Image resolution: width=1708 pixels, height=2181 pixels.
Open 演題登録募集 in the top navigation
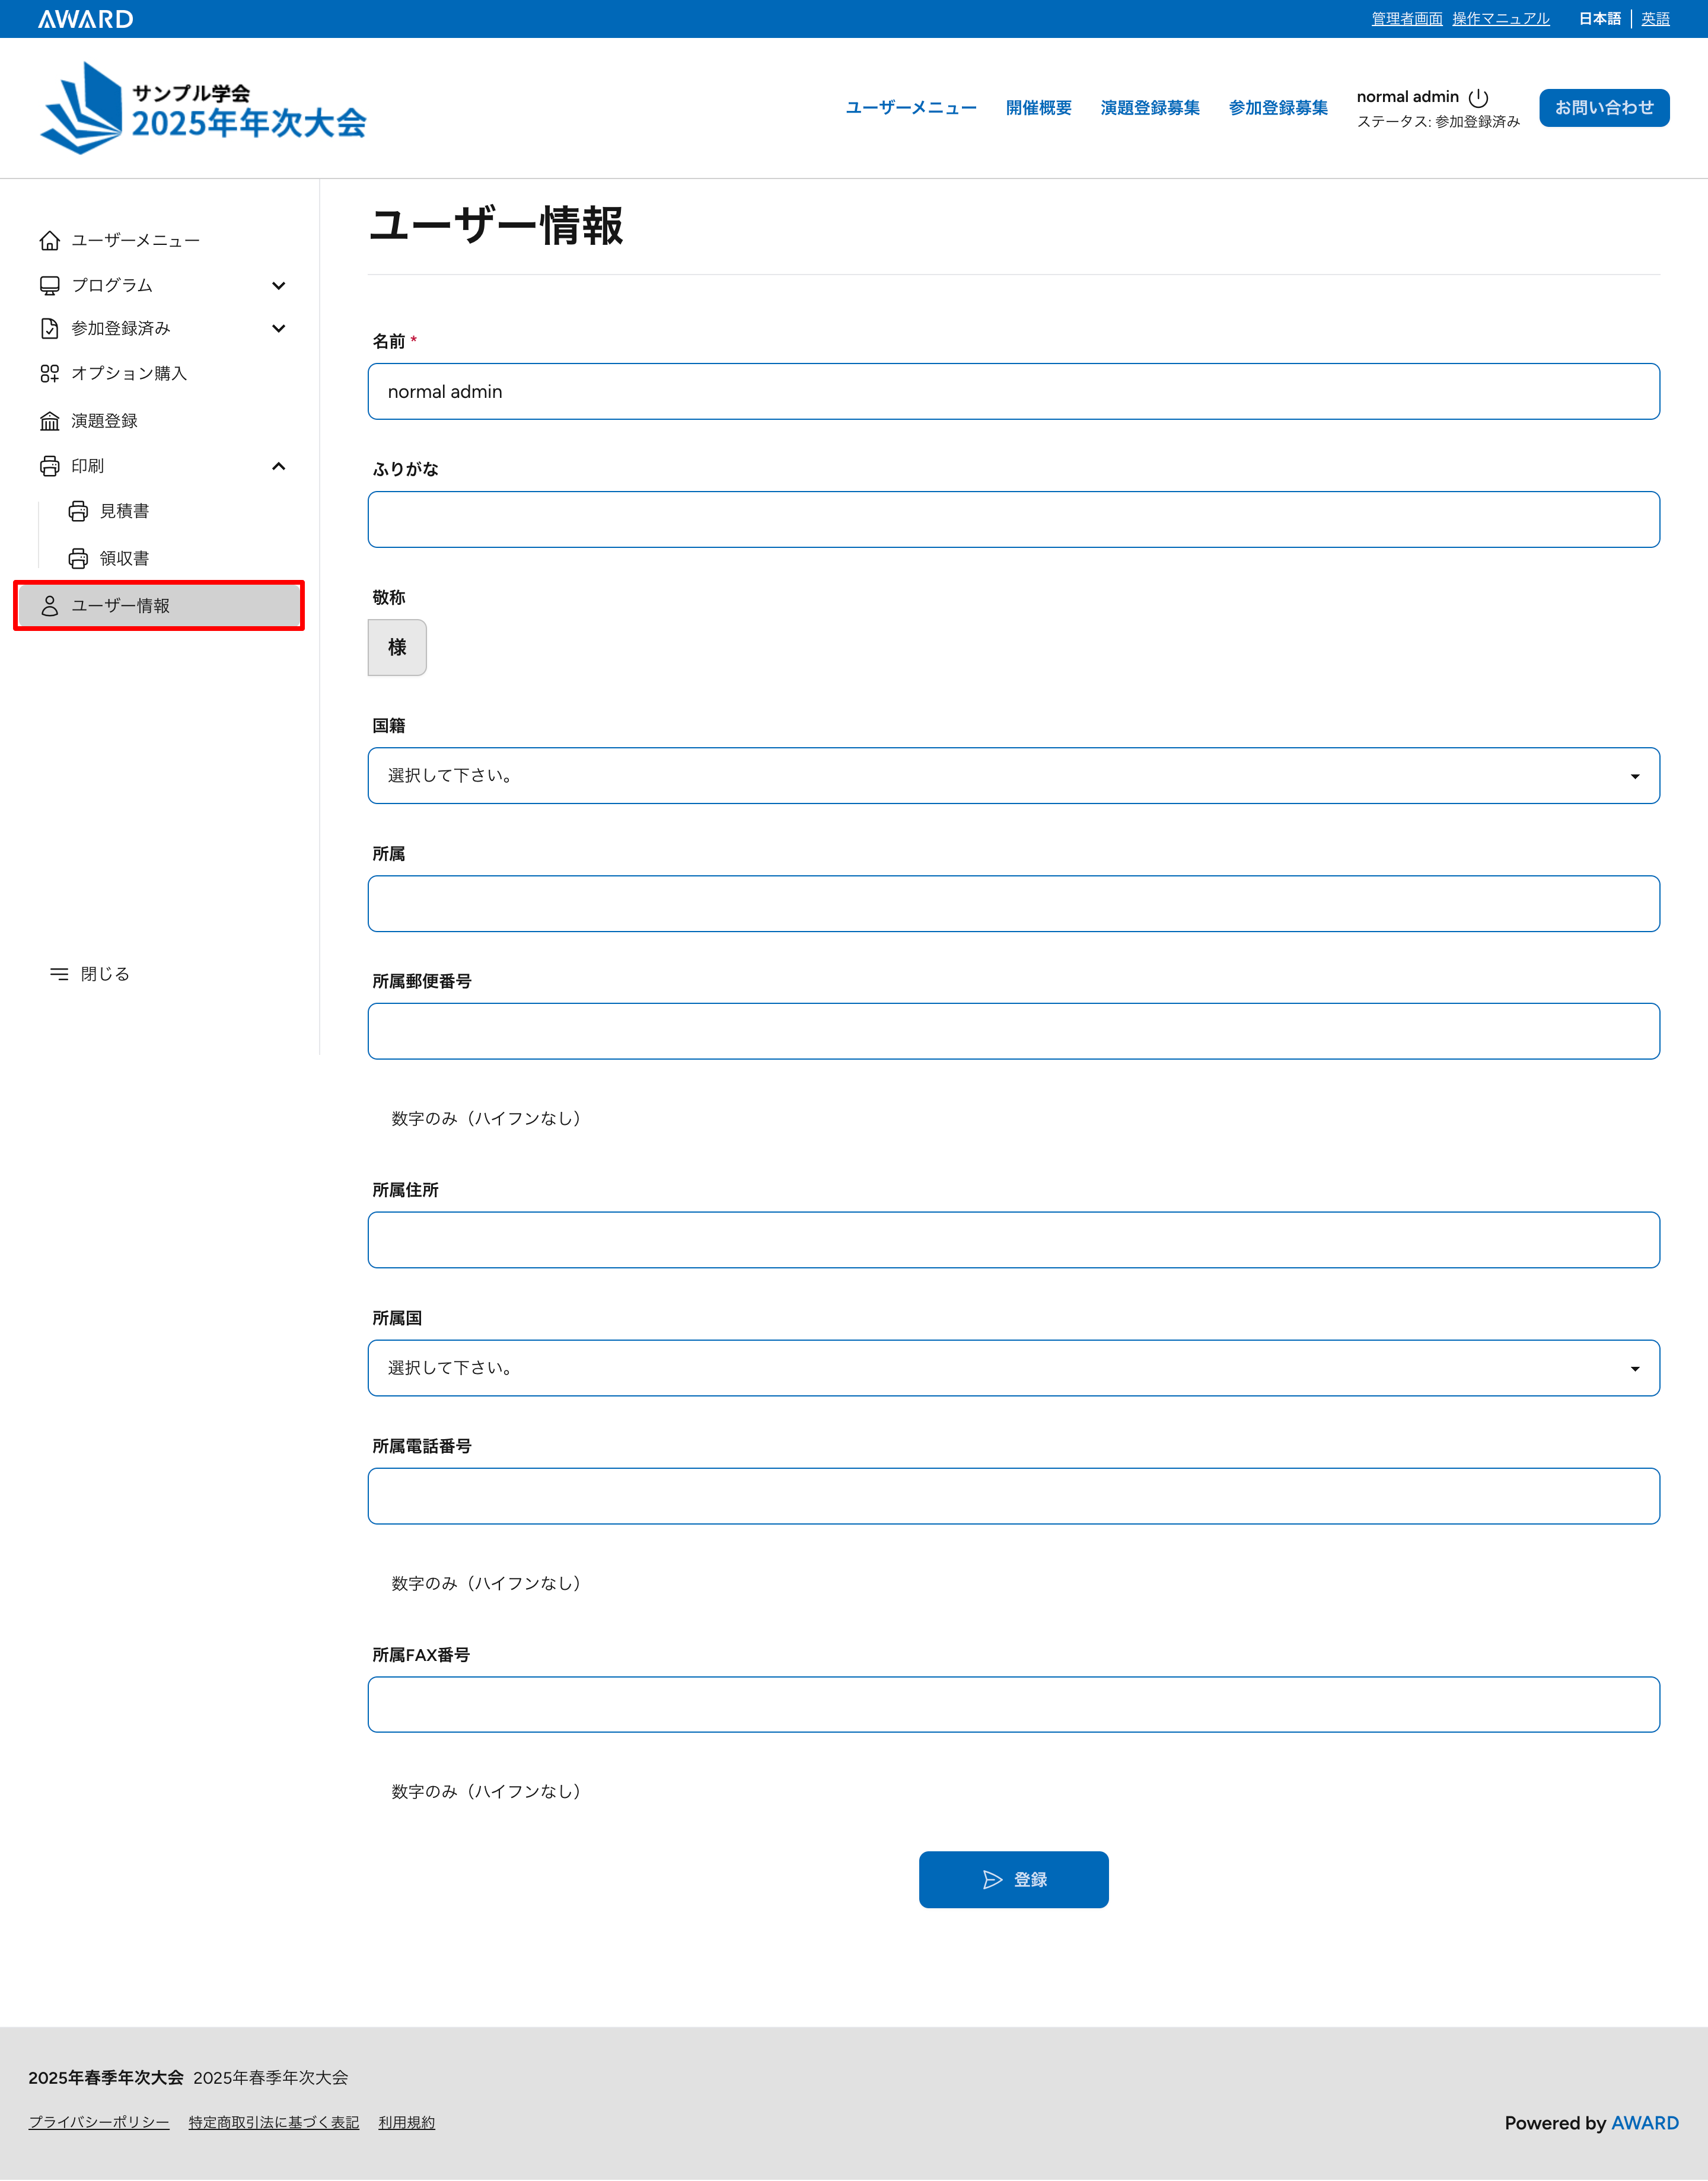[x=1150, y=108]
